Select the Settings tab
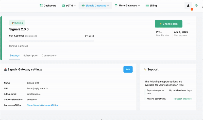The height and width of the screenshot is (120, 203). click(x=15, y=55)
